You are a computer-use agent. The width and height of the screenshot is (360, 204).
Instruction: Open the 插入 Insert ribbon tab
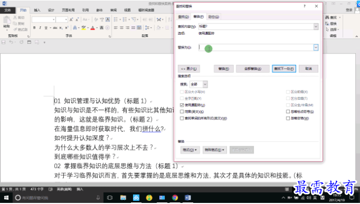point(37,10)
